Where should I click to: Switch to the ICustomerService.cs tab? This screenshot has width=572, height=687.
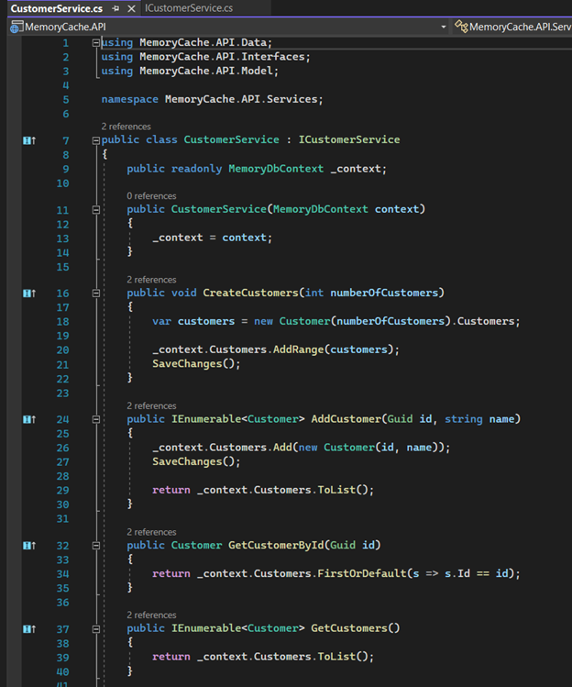188,8
